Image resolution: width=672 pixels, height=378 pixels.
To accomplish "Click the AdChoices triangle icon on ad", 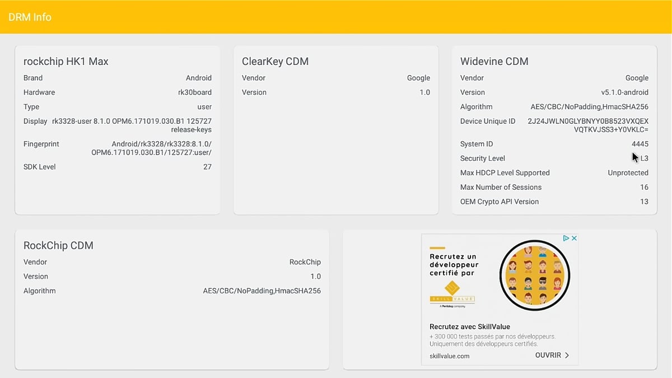I will pos(566,238).
